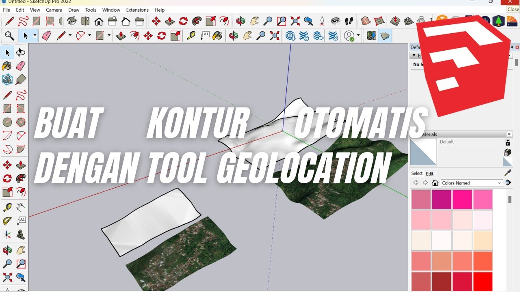Open the Colors-Named library dropdown
Viewport: 520px width, 292px height.
point(472,183)
